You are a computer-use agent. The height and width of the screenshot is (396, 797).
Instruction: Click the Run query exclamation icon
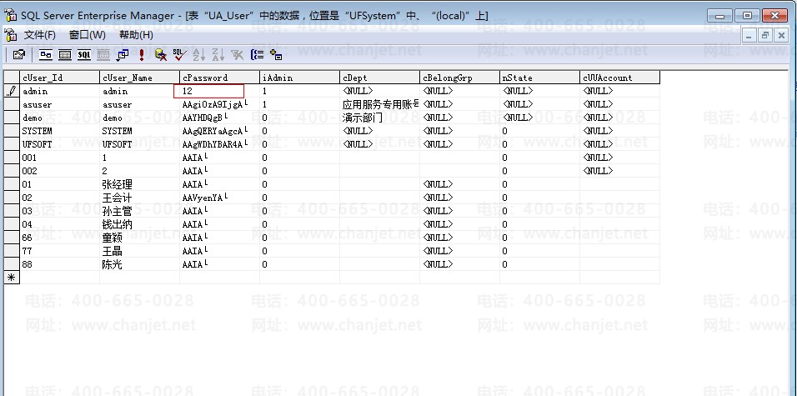point(142,55)
